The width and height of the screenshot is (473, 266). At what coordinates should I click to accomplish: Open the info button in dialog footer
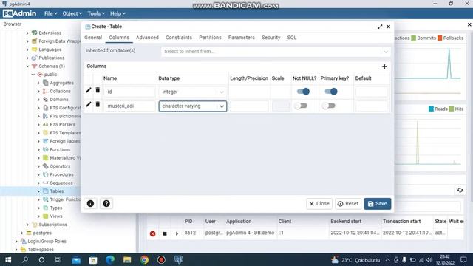[x=90, y=204]
